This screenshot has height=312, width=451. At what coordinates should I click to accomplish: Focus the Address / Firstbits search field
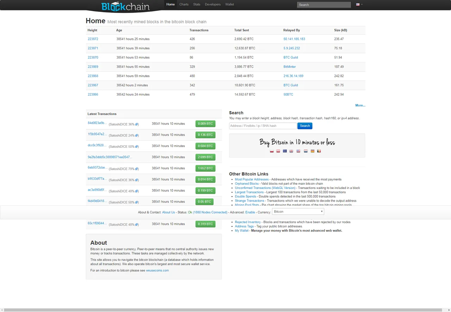point(263,126)
